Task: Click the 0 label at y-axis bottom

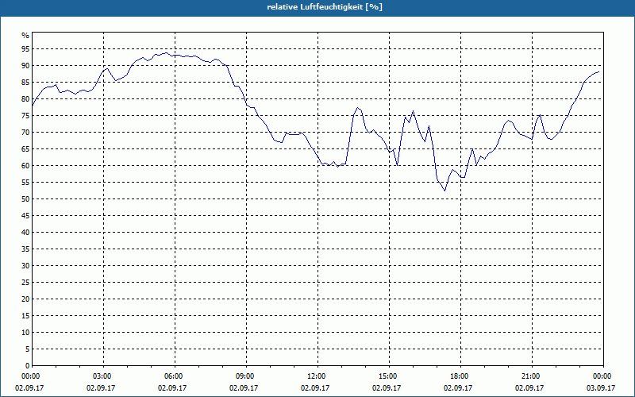Action: [x=27, y=366]
